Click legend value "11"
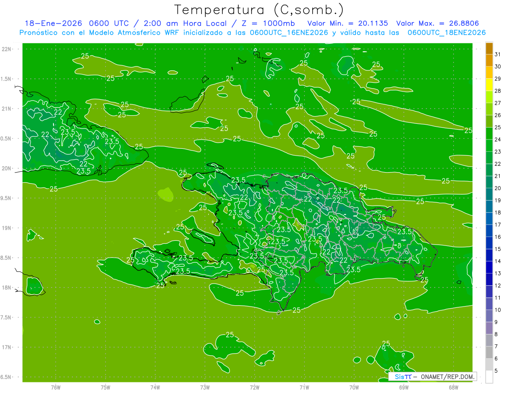 pos(498,298)
